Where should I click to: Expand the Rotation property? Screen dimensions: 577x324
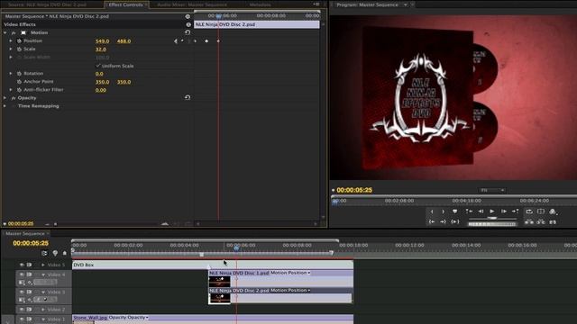11,74
